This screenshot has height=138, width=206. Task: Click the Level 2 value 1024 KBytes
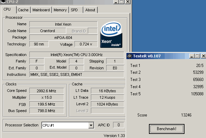coord(108,104)
